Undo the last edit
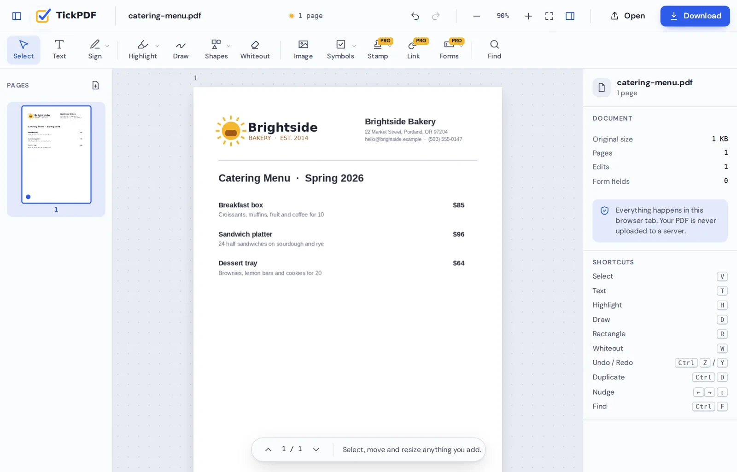The width and height of the screenshot is (737, 472). pos(415,16)
